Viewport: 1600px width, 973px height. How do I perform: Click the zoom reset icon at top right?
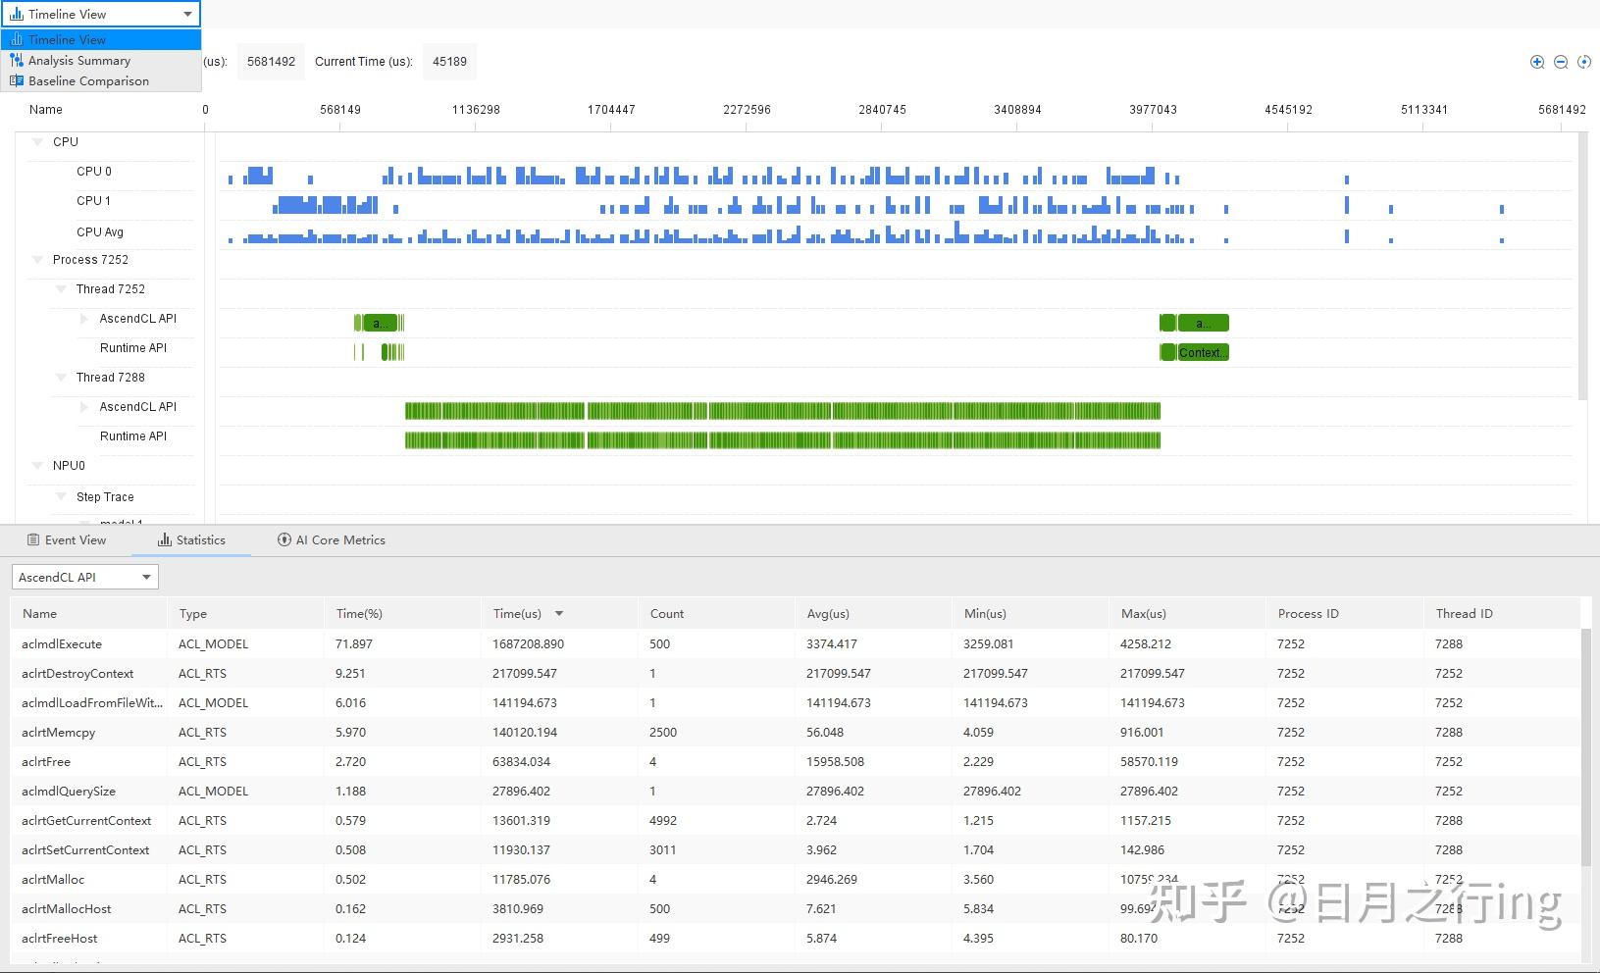click(1583, 62)
